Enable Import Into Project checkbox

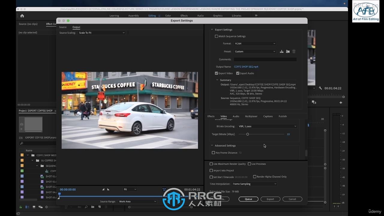point(211,170)
